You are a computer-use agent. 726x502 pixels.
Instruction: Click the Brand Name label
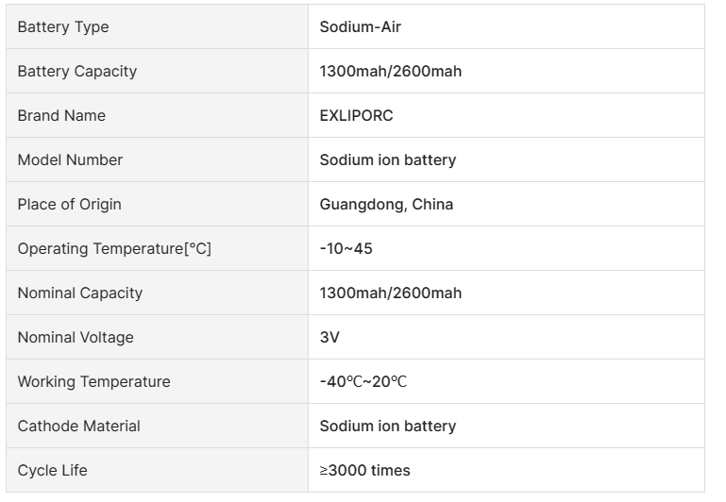pos(61,116)
